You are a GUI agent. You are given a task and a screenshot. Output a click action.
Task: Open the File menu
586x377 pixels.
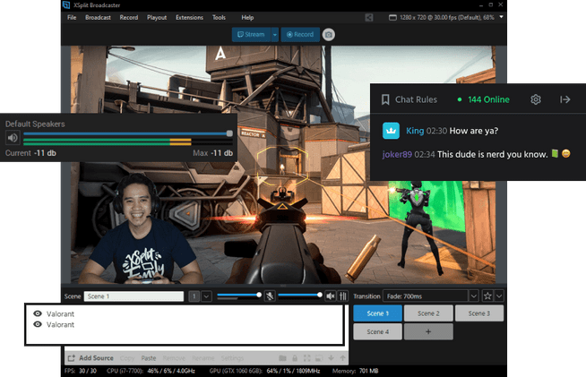pyautogui.click(x=72, y=18)
